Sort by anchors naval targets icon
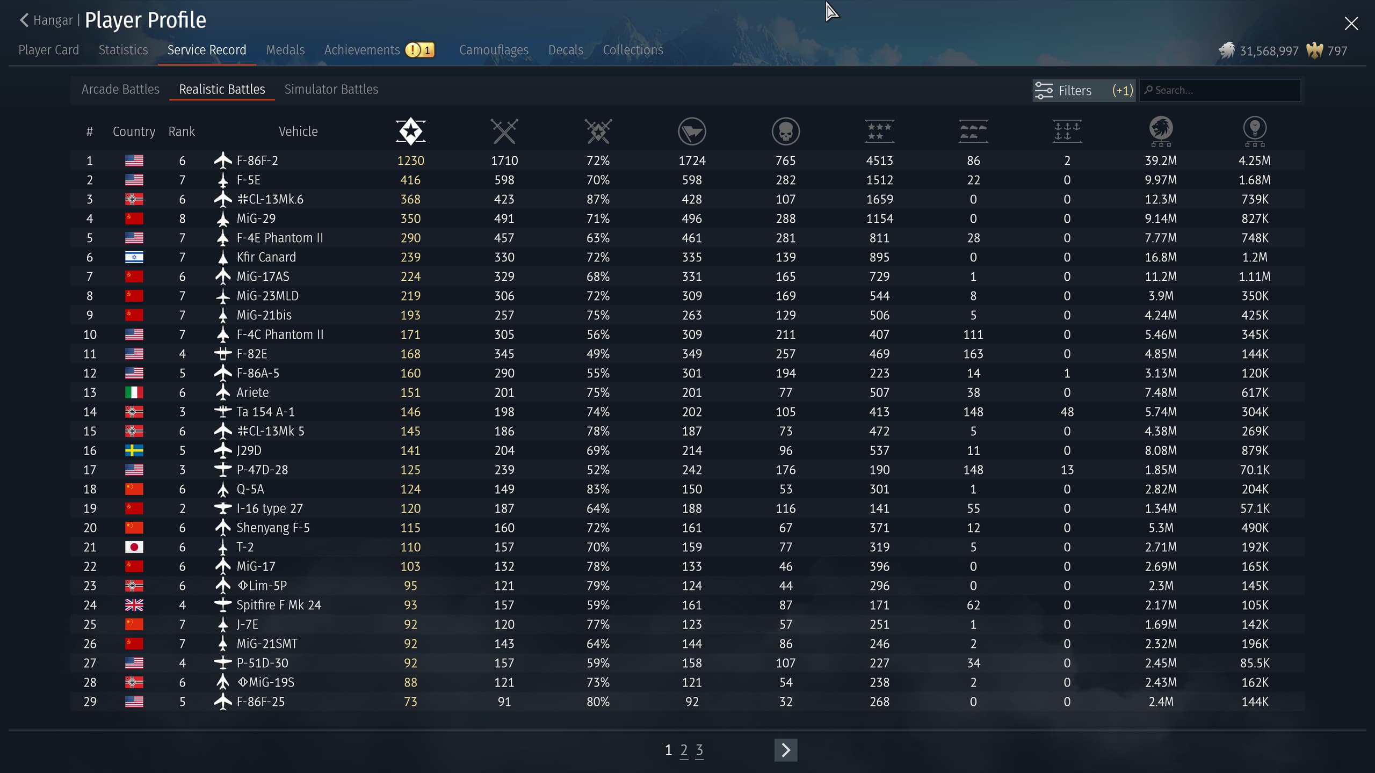 click(x=1067, y=131)
